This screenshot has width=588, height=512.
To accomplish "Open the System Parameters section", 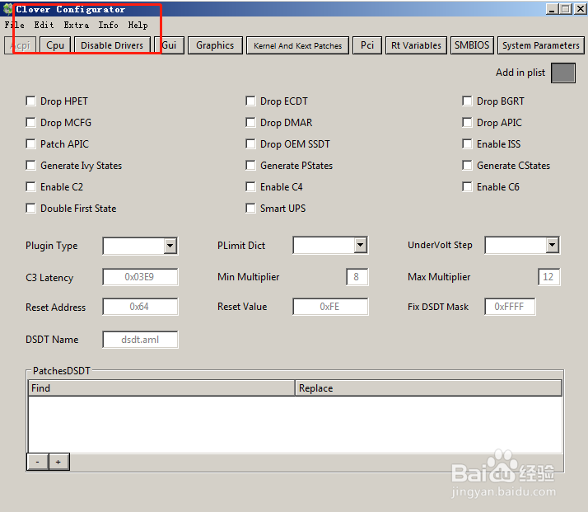I will point(541,45).
